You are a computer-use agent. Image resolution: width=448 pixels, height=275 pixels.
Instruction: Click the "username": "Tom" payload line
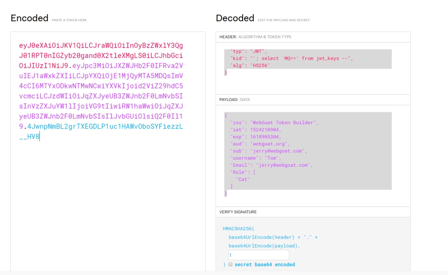(256, 158)
